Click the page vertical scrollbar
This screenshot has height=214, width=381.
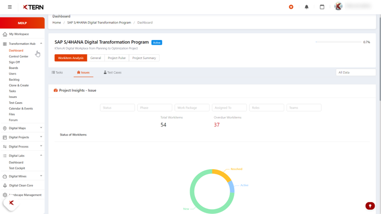pos(379,58)
